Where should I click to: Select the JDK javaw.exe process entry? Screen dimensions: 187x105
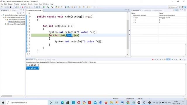(x=15, y=24)
